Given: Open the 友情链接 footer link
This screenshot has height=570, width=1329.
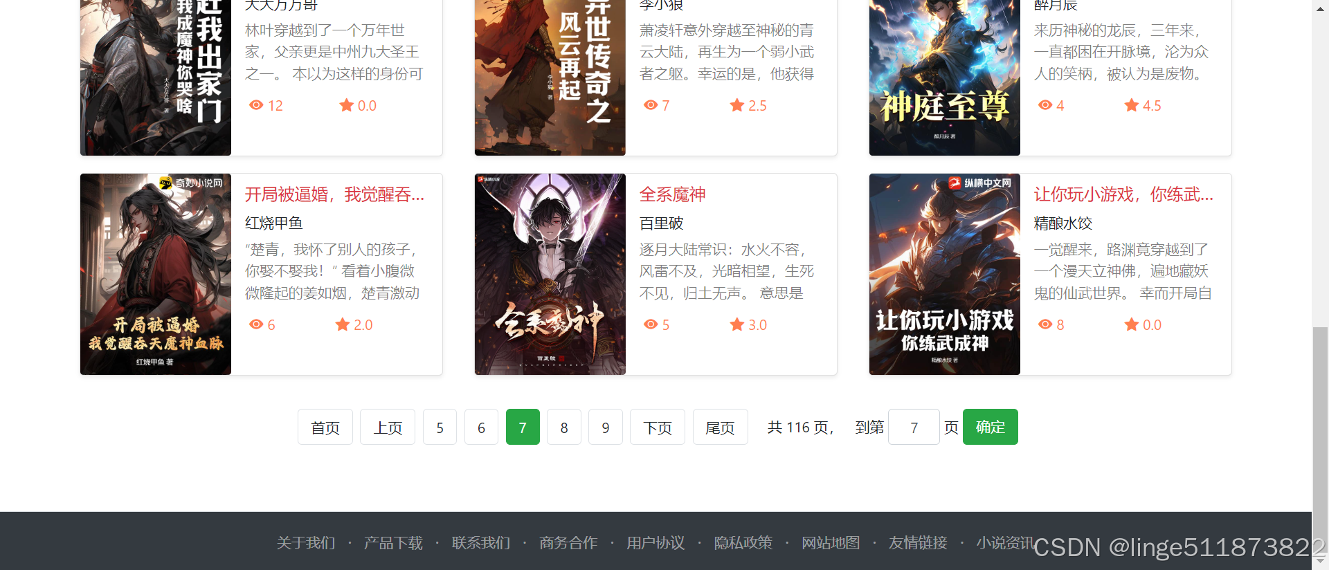Looking at the screenshot, I should [x=918, y=543].
